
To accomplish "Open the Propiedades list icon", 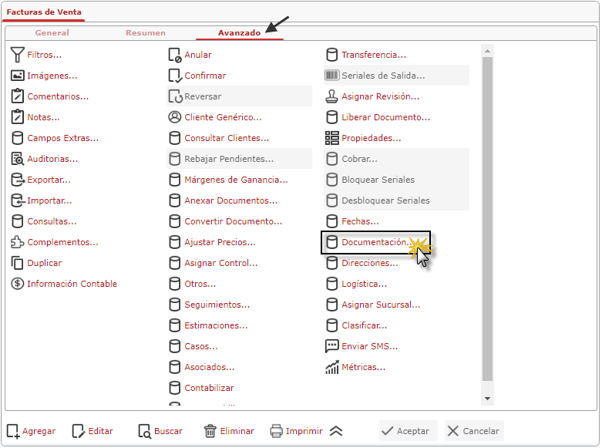I will point(332,138).
